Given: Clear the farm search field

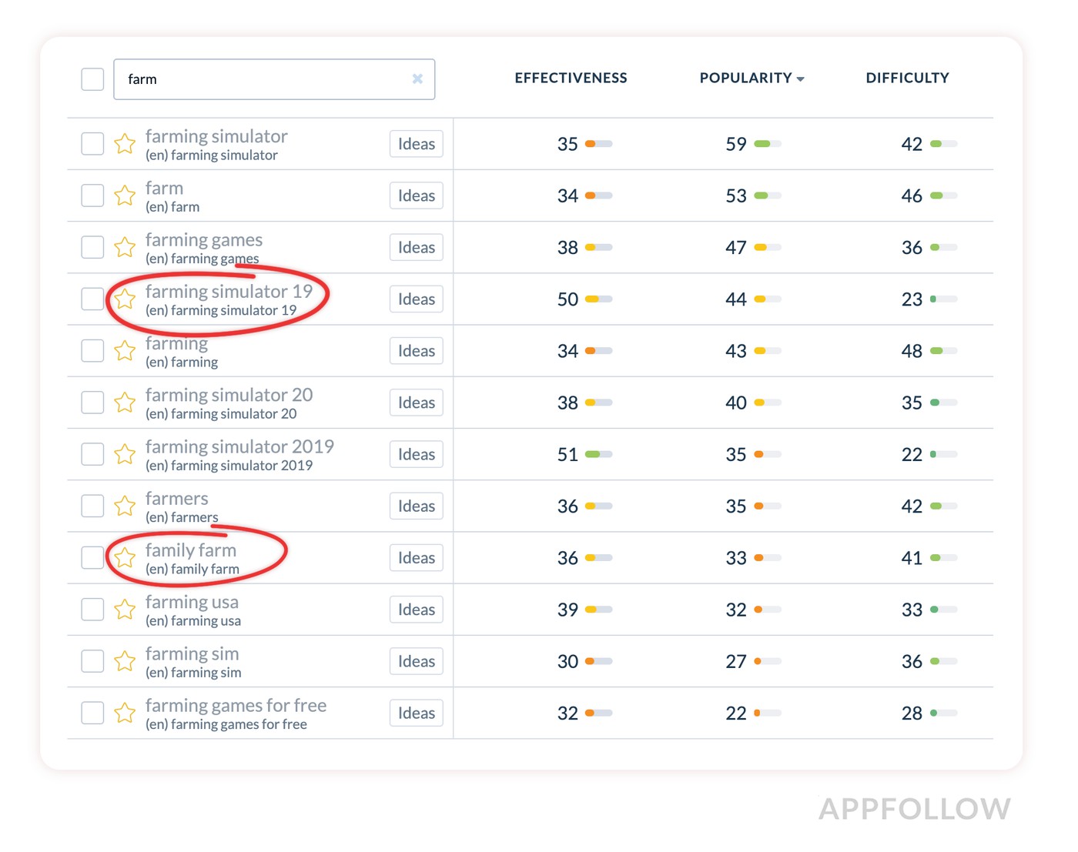Looking at the screenshot, I should coord(417,79).
